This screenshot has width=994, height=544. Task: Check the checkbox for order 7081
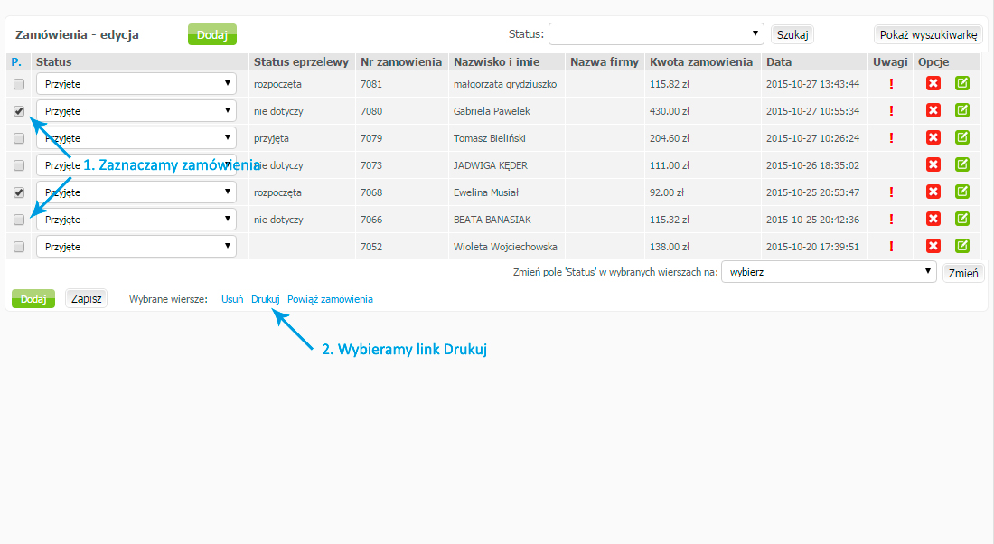click(19, 84)
